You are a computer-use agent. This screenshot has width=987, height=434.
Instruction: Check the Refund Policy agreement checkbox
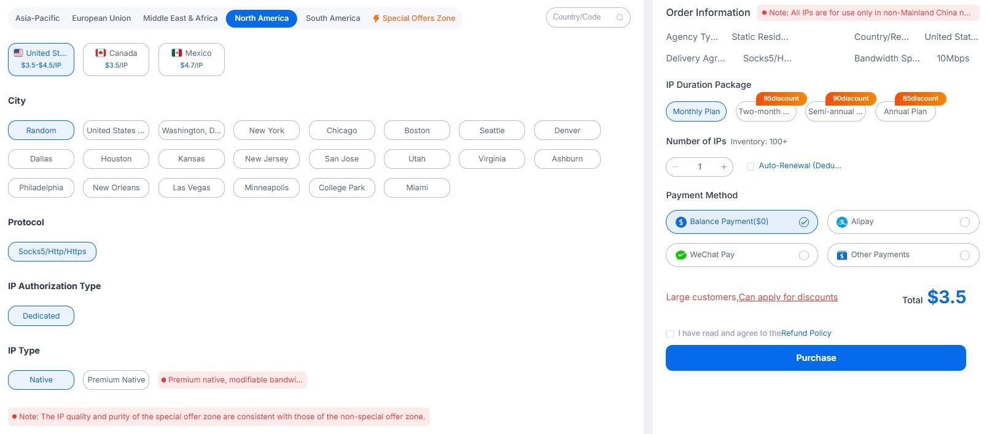click(x=669, y=334)
